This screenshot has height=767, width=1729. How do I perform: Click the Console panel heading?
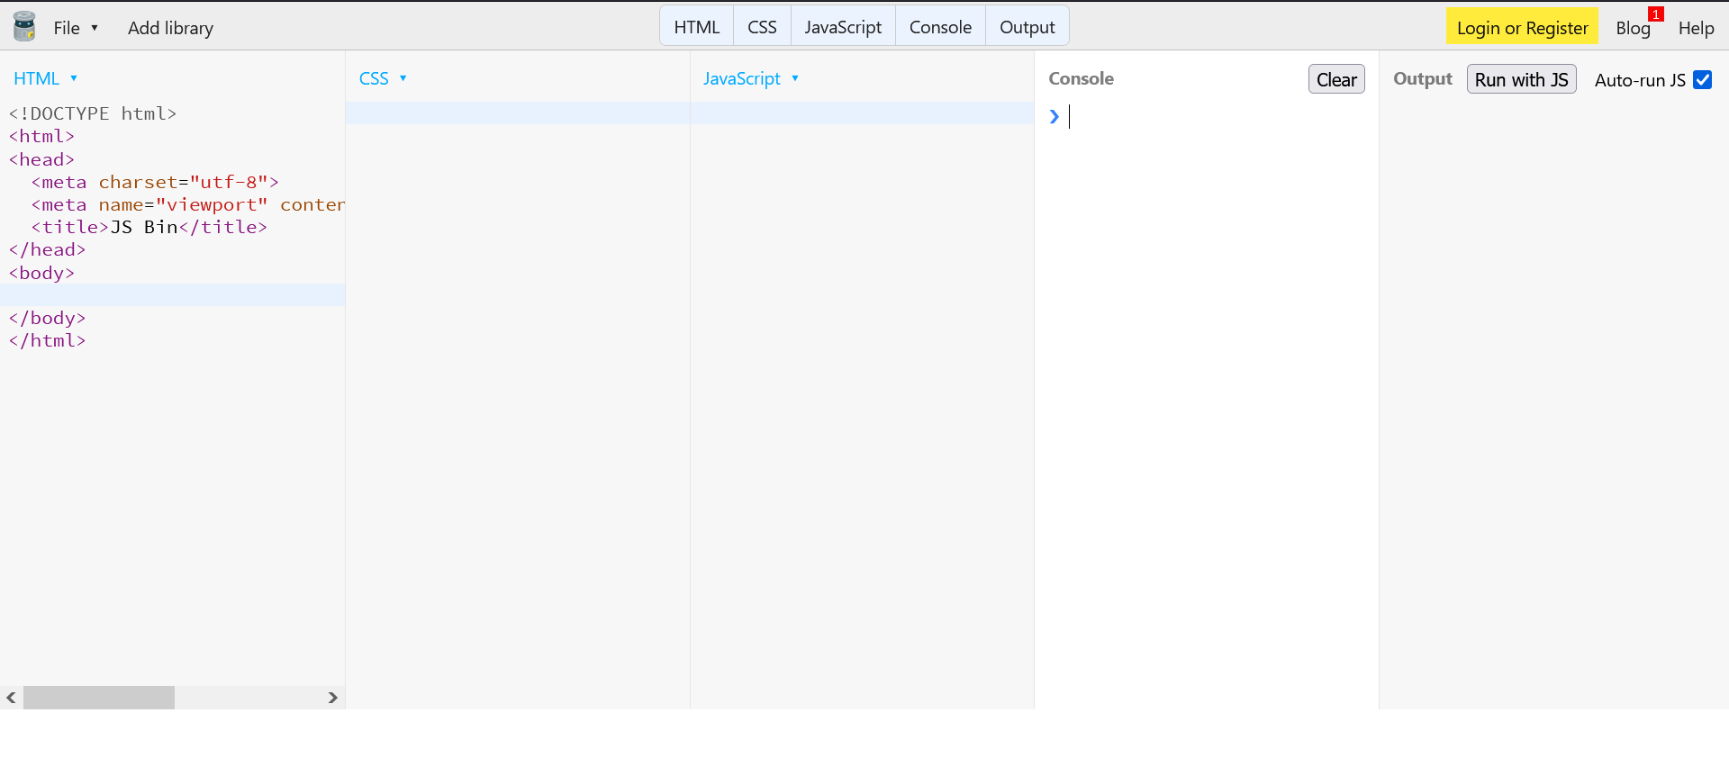pos(1081,78)
